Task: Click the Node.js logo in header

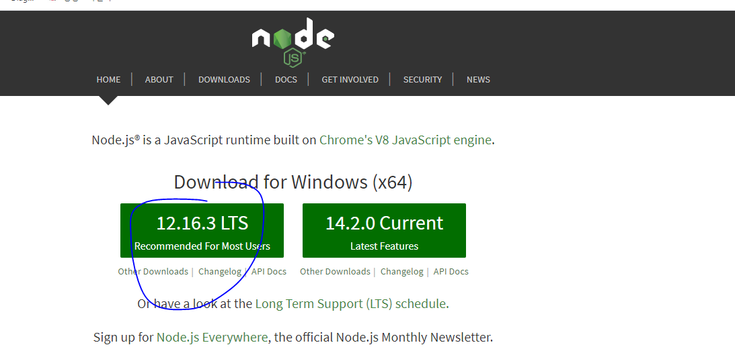Action: (x=293, y=42)
